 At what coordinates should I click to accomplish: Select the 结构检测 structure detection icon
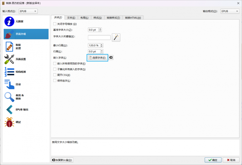point(9,72)
